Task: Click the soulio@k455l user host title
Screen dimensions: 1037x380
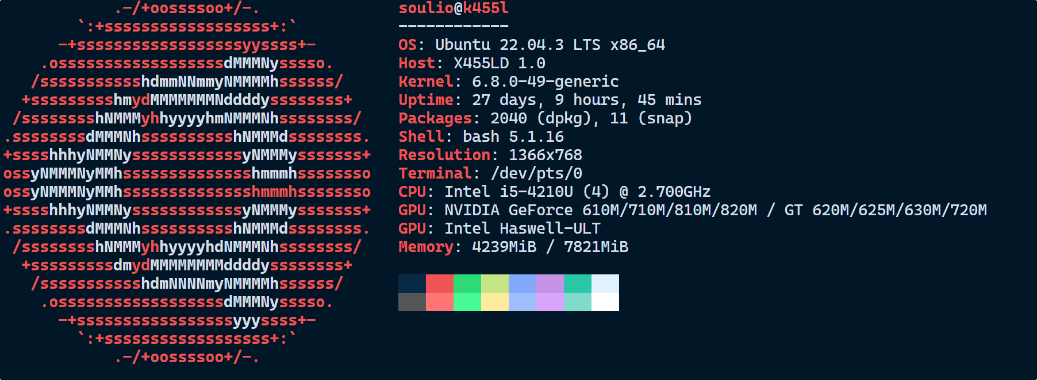Action: [454, 9]
